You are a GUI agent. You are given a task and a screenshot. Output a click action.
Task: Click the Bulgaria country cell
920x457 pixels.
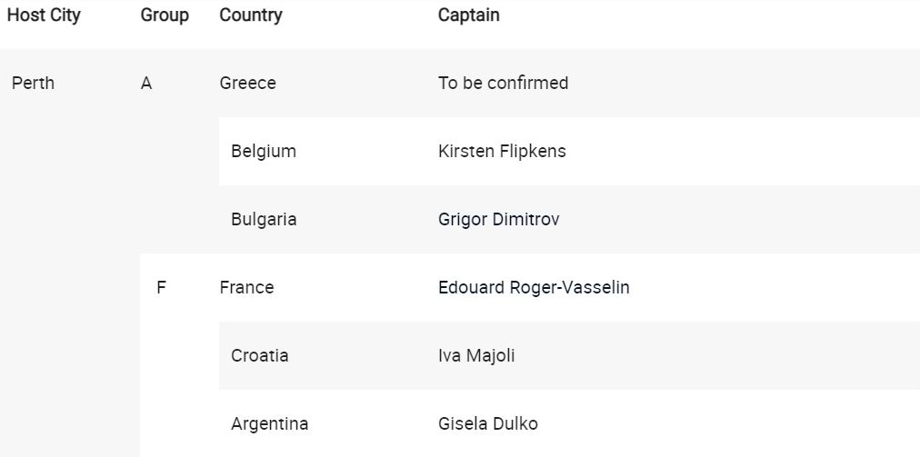264,219
